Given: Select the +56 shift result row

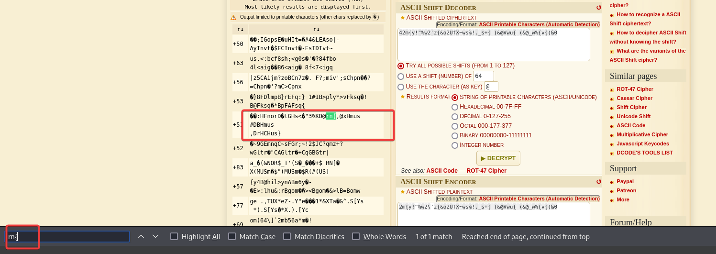Looking at the screenshot, I should pos(308,82).
